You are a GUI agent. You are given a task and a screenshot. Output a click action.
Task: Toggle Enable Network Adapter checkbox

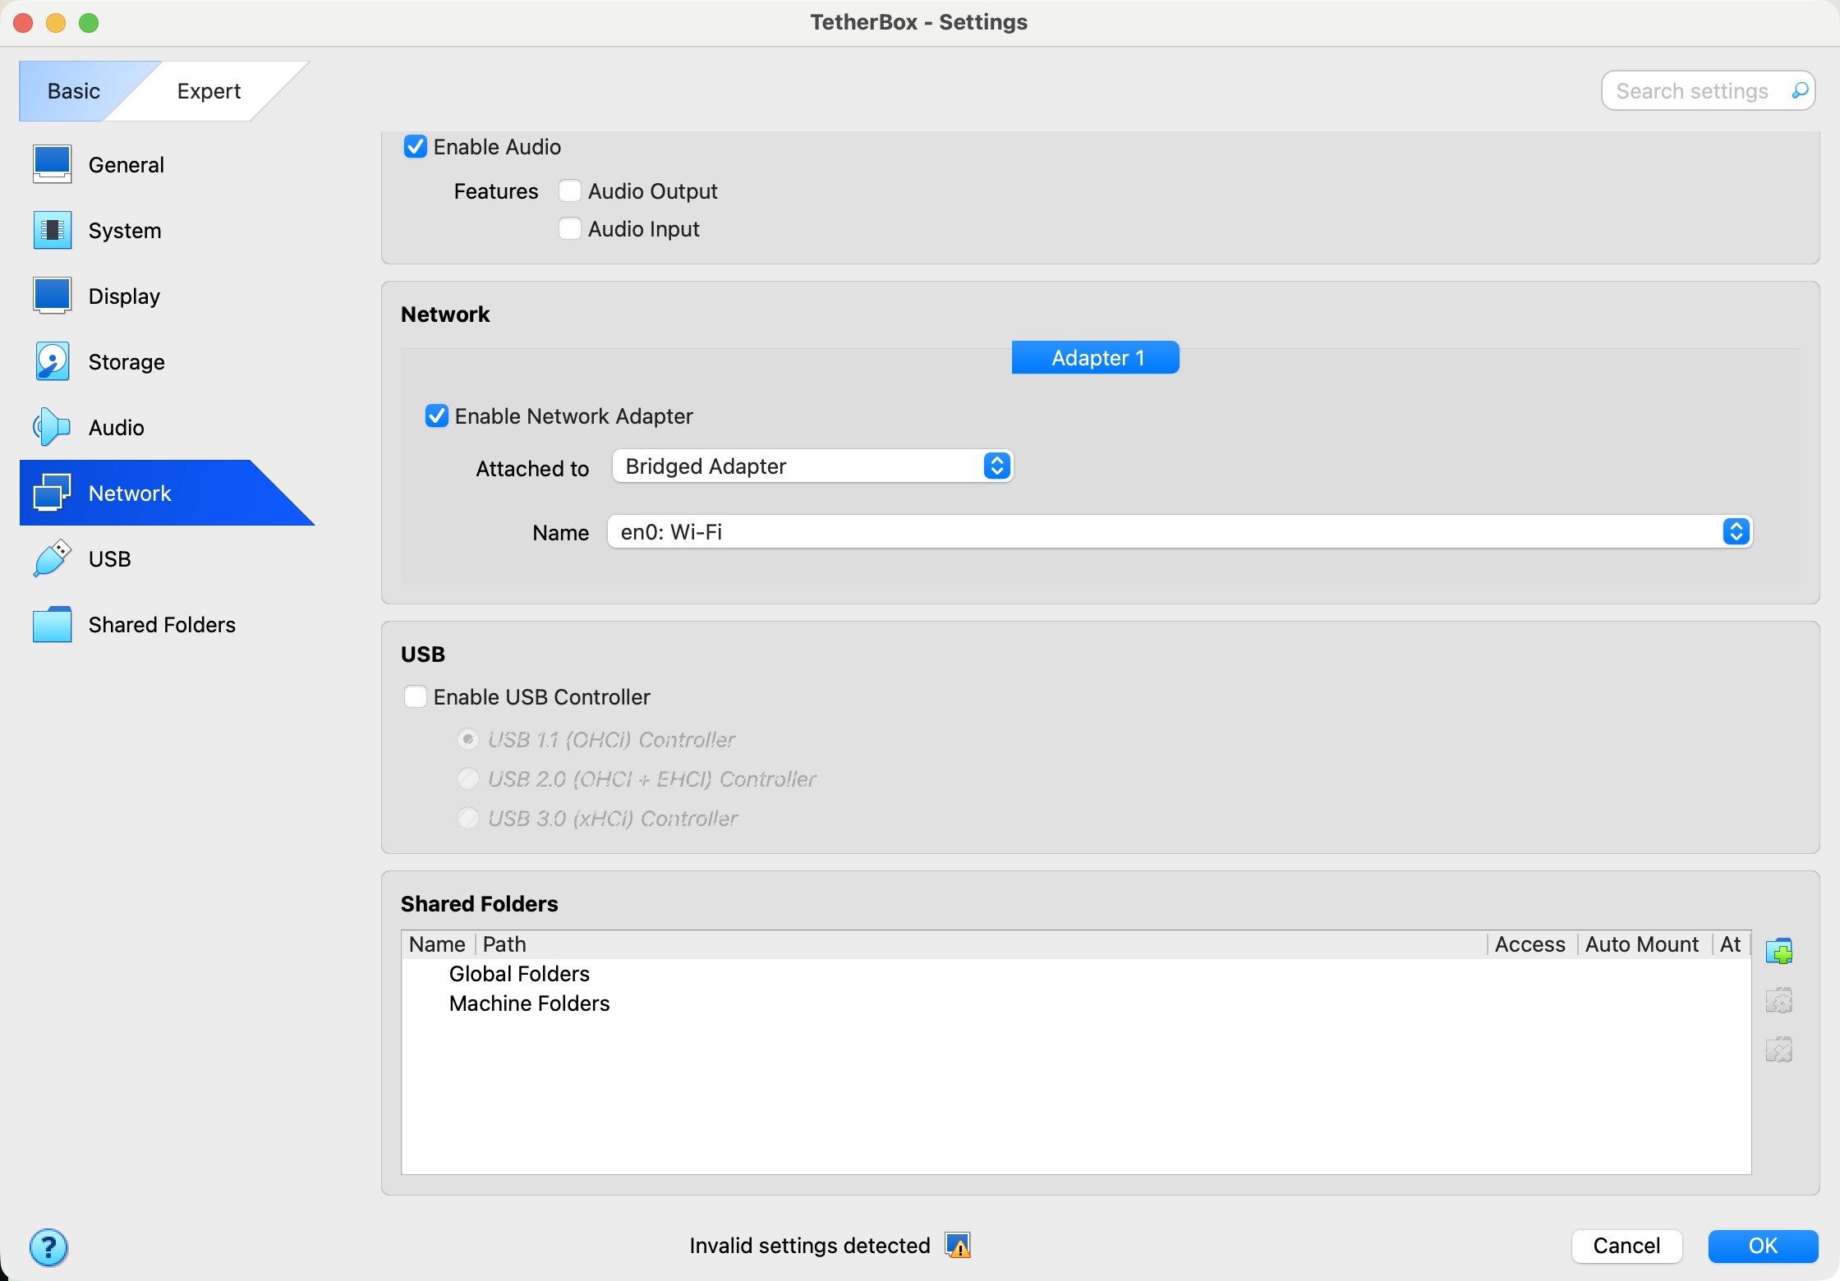(x=437, y=416)
